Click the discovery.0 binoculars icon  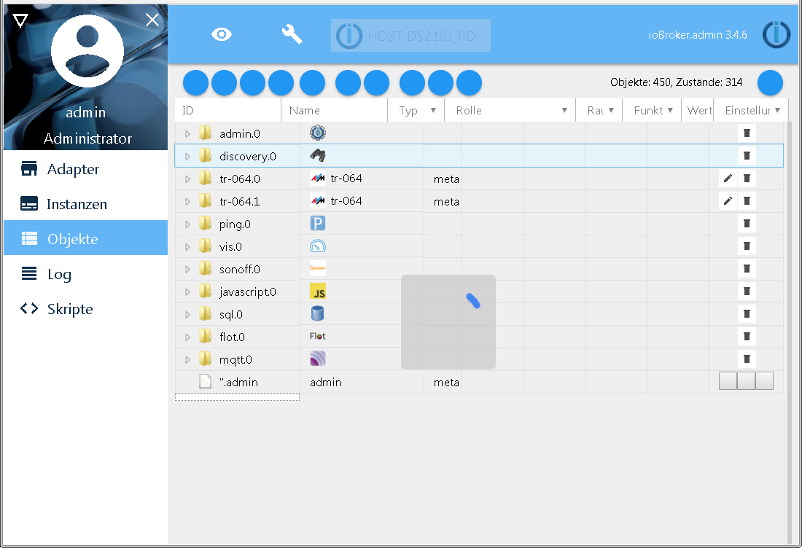point(318,155)
